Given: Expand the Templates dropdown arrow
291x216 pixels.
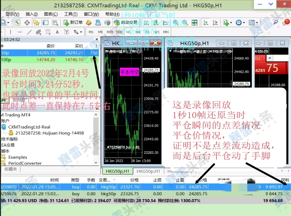Looking at the screenshot, I should tap(257, 23).
